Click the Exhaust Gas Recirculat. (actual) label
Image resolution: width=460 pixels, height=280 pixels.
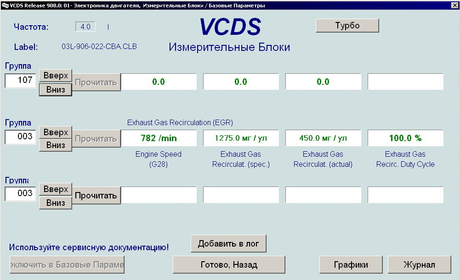tap(323, 159)
